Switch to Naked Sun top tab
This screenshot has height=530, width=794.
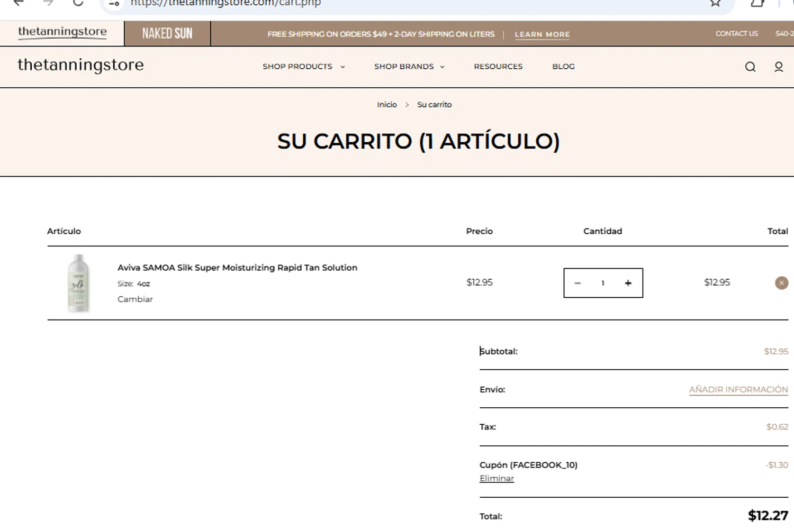pyautogui.click(x=167, y=33)
